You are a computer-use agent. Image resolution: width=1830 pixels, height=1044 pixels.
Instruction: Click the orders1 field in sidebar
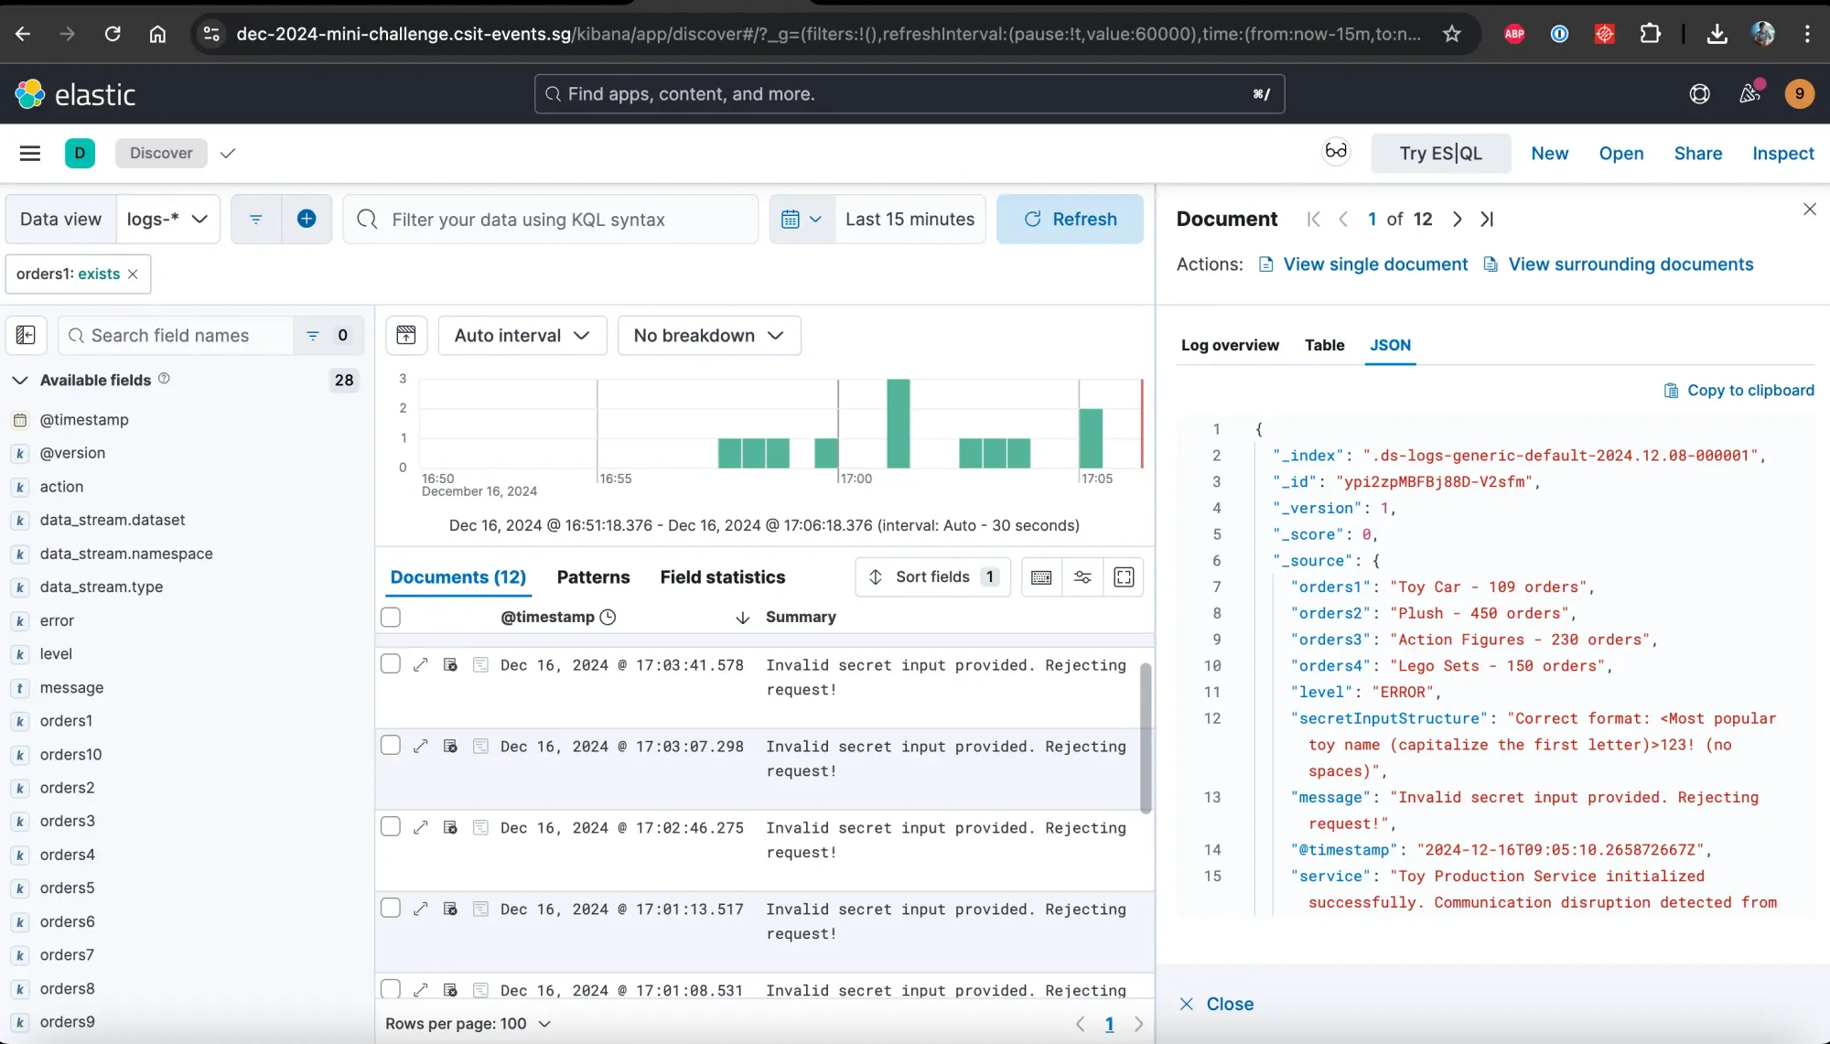coord(66,721)
